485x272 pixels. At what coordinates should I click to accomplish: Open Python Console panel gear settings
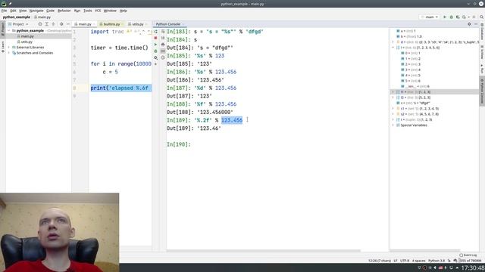tap(469, 24)
